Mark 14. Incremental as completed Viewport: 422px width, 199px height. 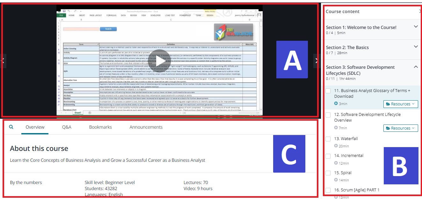[328, 156]
